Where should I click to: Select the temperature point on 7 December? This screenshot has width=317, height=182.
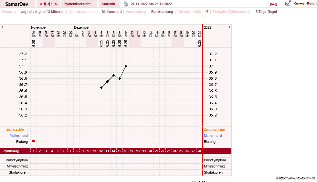pos(114,75)
